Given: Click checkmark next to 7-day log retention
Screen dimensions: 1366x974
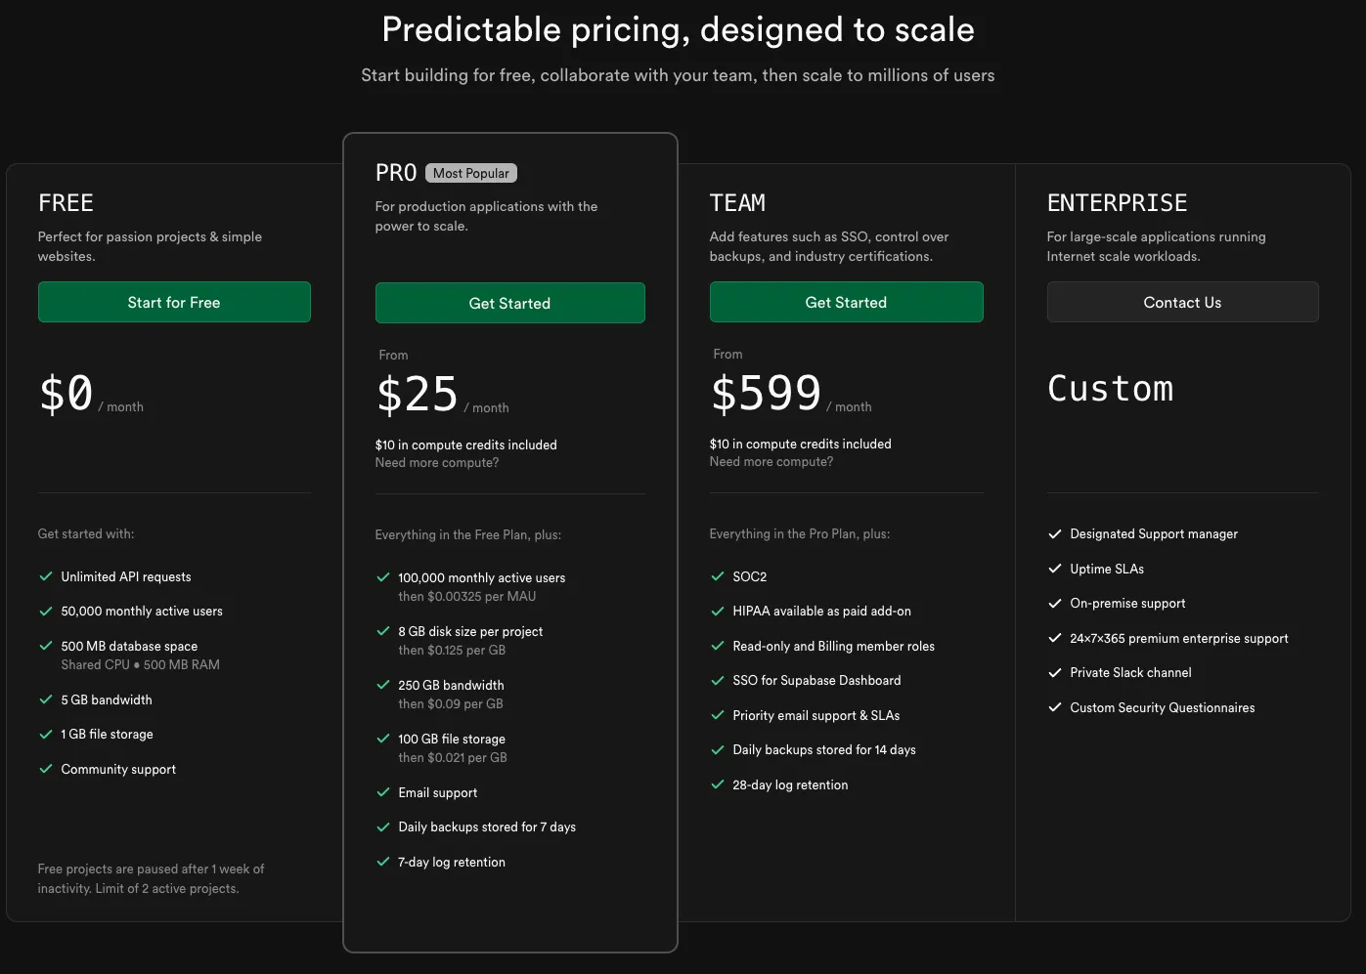Looking at the screenshot, I should coord(383,863).
